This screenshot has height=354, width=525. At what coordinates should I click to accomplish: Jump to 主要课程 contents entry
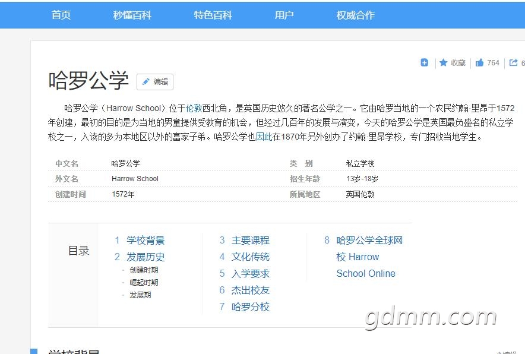(x=251, y=241)
